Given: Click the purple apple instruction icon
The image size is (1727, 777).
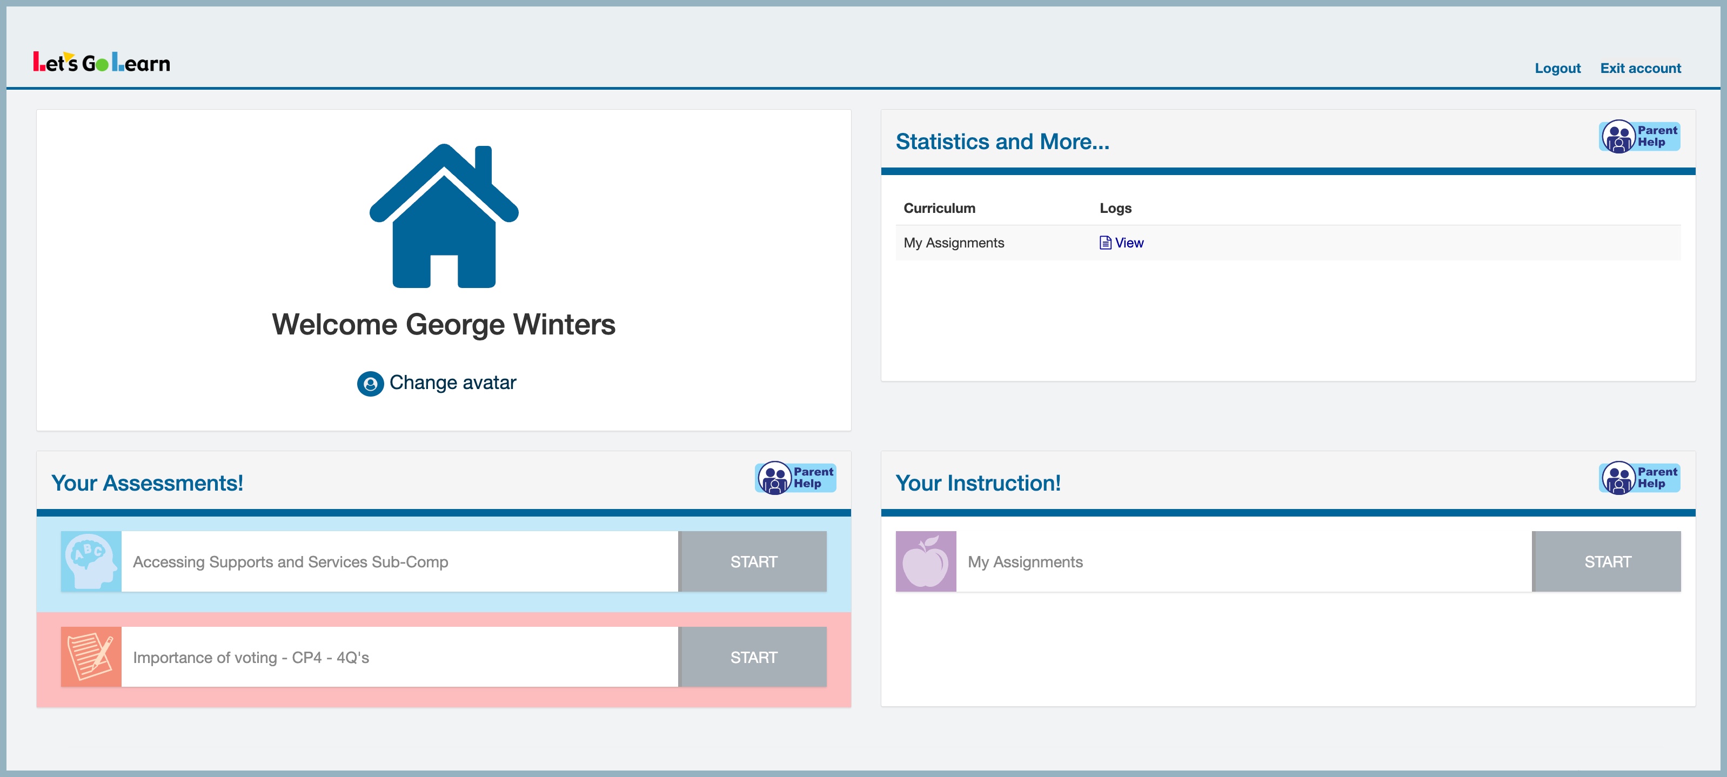Looking at the screenshot, I should [x=926, y=561].
